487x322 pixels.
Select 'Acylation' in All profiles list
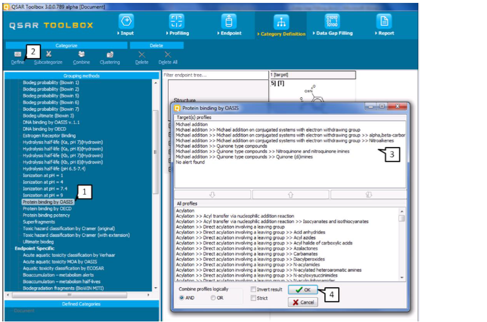click(x=185, y=211)
